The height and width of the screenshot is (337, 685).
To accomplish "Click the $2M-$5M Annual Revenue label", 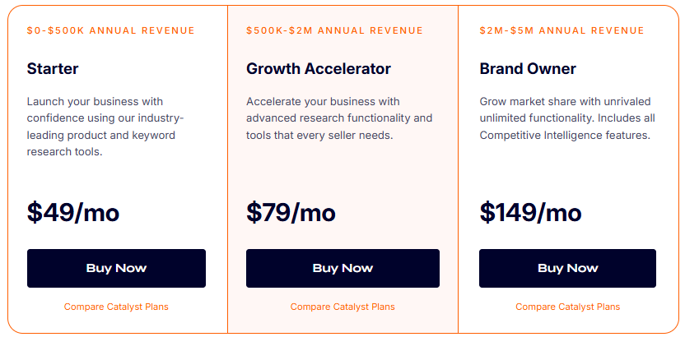I will point(562,31).
